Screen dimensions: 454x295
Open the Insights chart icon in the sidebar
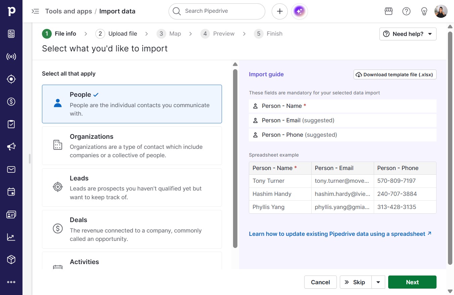[x=11, y=237]
